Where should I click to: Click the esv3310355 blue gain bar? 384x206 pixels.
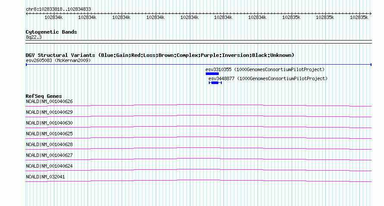[x=212, y=74]
